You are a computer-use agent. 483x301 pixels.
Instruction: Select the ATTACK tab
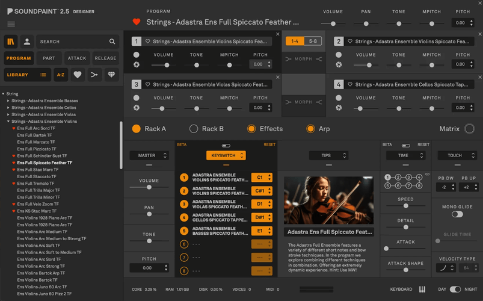[x=77, y=58]
